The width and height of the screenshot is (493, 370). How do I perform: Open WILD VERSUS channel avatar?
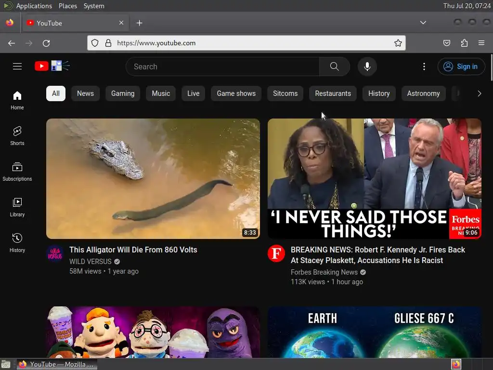[x=55, y=253]
